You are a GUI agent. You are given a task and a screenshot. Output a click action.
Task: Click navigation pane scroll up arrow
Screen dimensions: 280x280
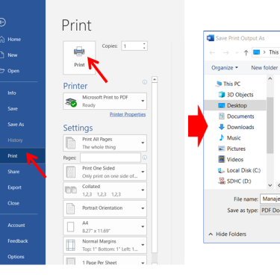270,78
